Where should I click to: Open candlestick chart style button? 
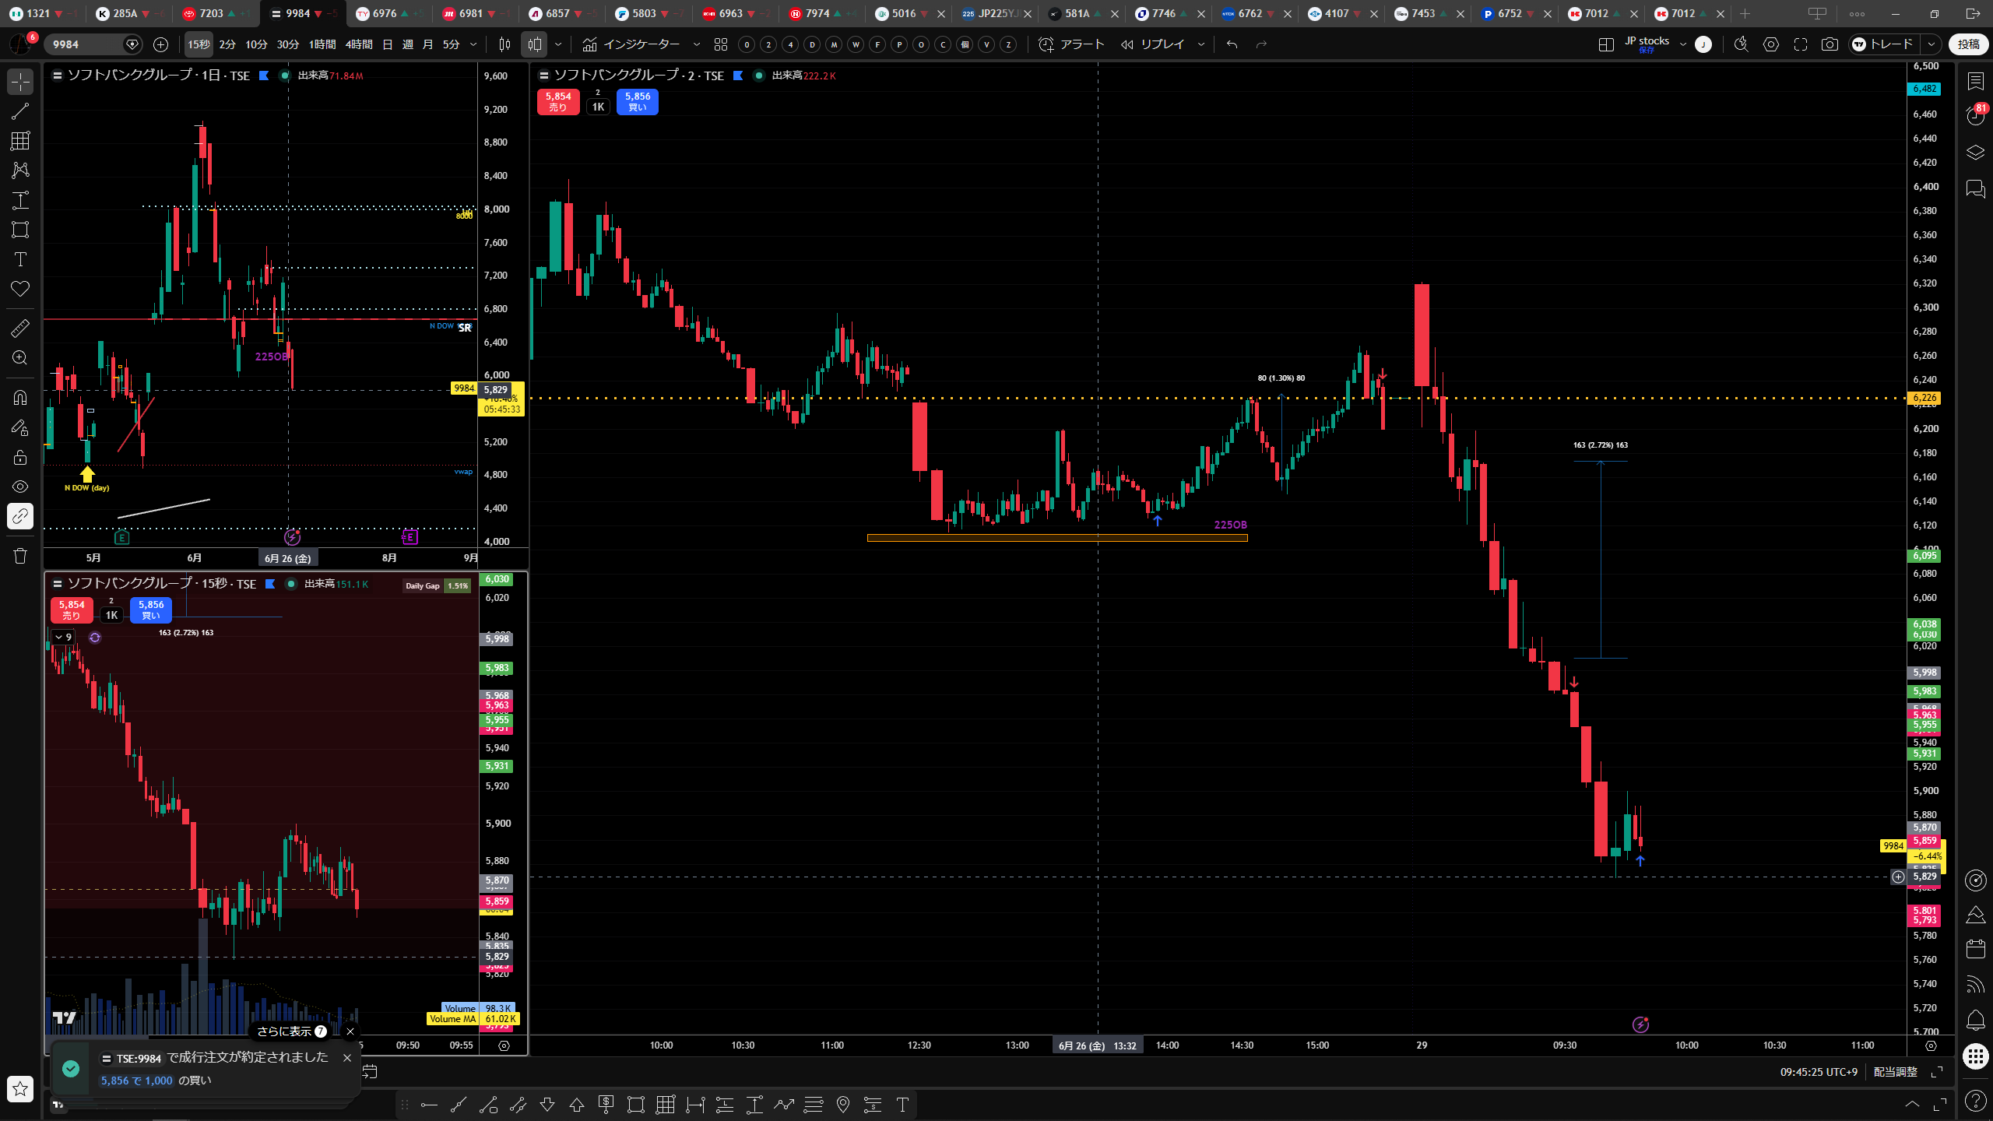click(535, 44)
